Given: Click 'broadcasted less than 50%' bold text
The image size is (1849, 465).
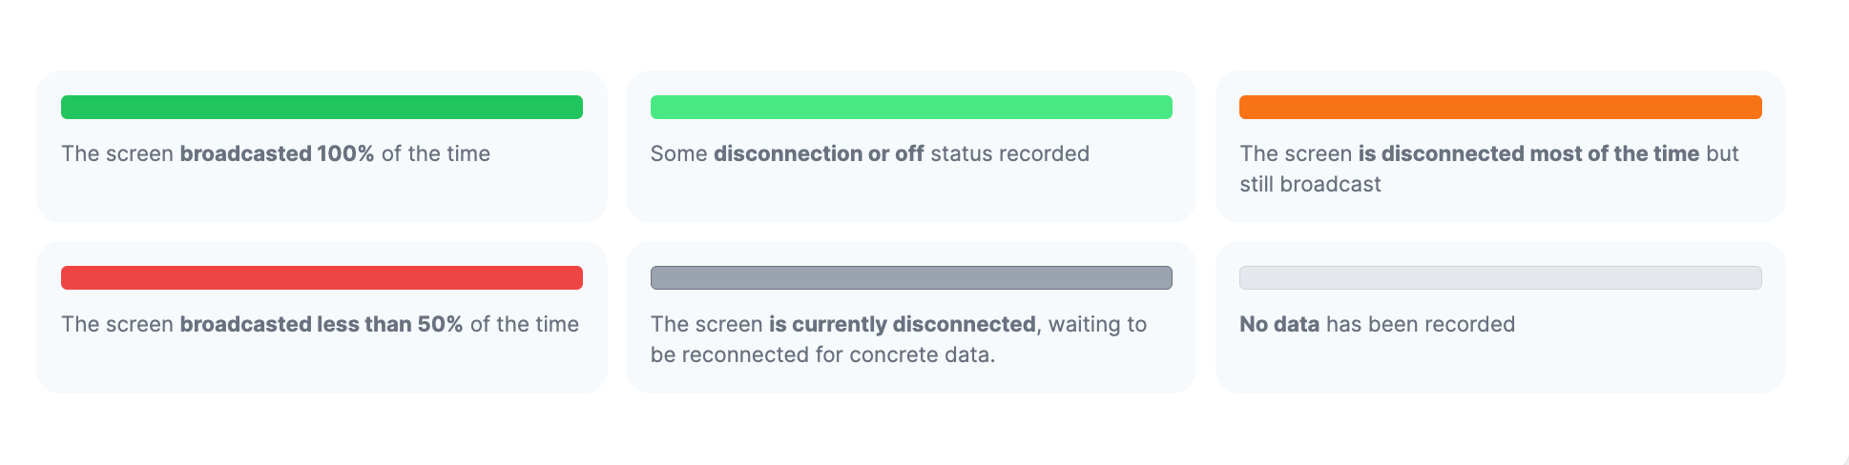Looking at the screenshot, I should [x=322, y=324].
